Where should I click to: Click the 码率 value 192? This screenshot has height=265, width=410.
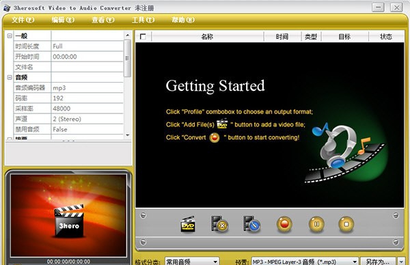click(x=87, y=98)
